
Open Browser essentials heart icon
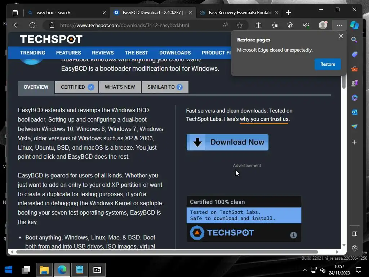point(306,25)
